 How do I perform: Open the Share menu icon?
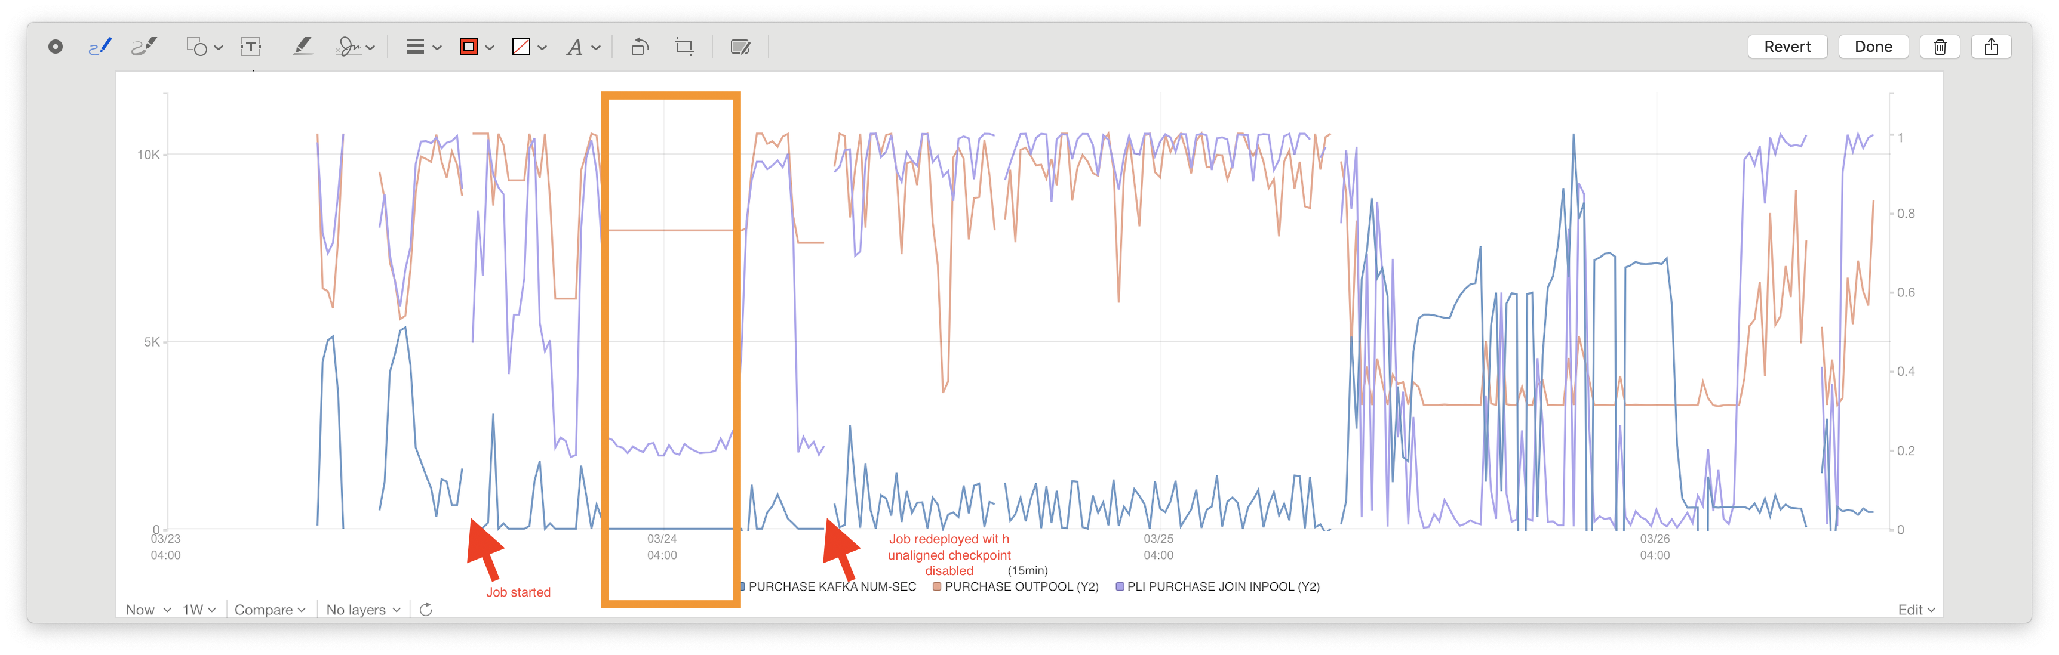(x=1990, y=47)
